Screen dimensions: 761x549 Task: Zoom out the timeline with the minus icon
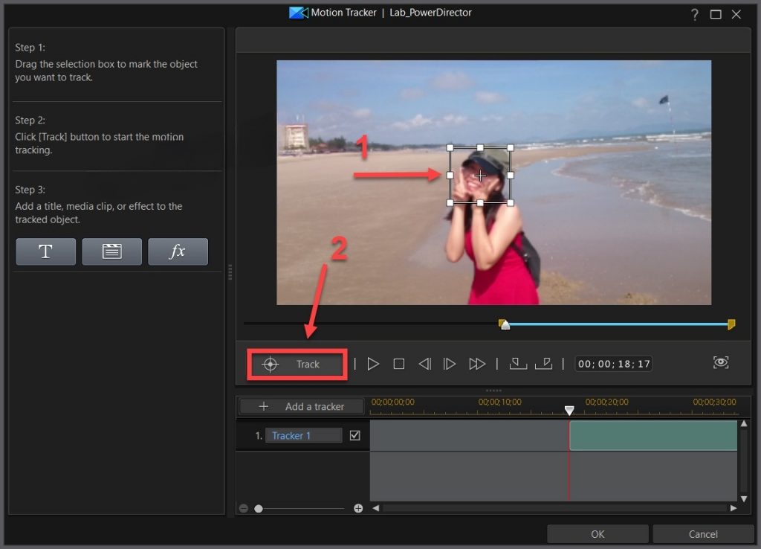point(243,508)
